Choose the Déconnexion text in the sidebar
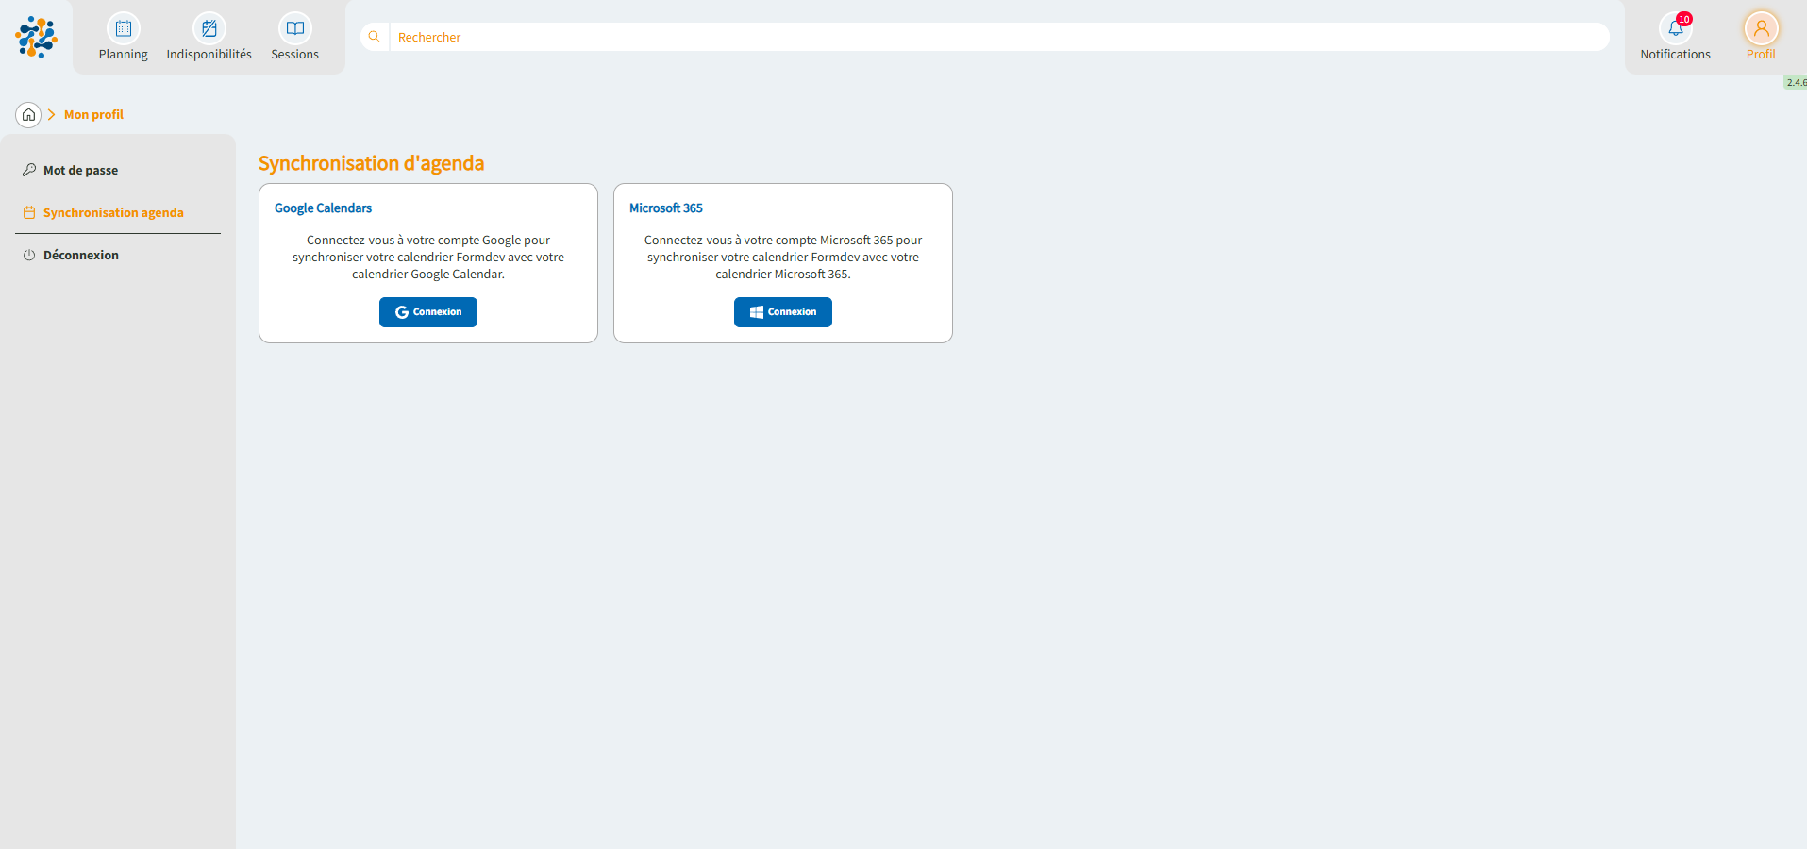The height and width of the screenshot is (849, 1807). tap(81, 256)
